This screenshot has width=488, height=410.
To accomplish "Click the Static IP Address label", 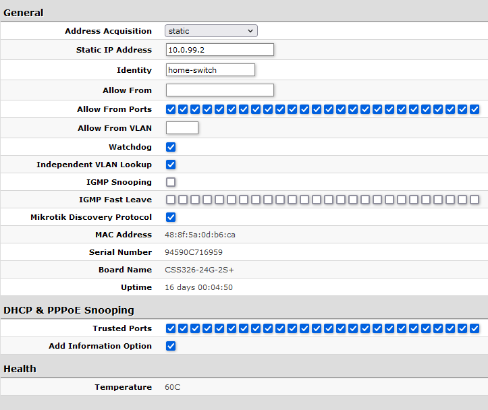I will [x=114, y=50].
